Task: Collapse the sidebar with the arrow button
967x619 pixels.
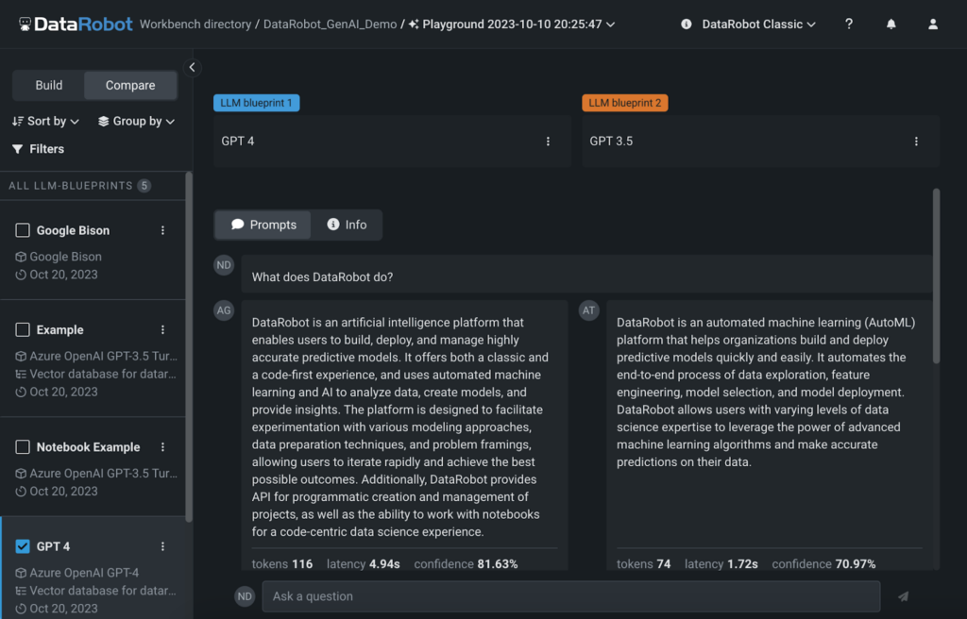Action: point(192,67)
